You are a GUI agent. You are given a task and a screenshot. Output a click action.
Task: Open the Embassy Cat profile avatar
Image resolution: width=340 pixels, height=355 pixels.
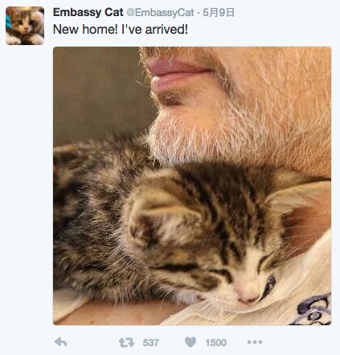[25, 26]
